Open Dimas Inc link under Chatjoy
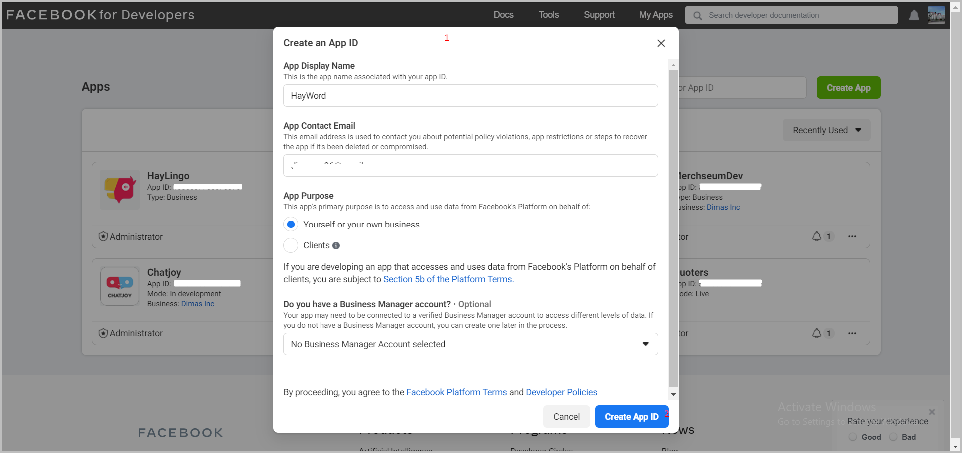 point(197,304)
